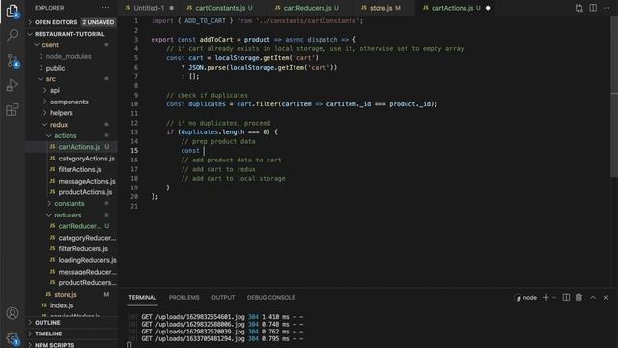Kill terminal with trash icon
Image resolution: width=618 pixels, height=348 pixels.
[579, 297]
